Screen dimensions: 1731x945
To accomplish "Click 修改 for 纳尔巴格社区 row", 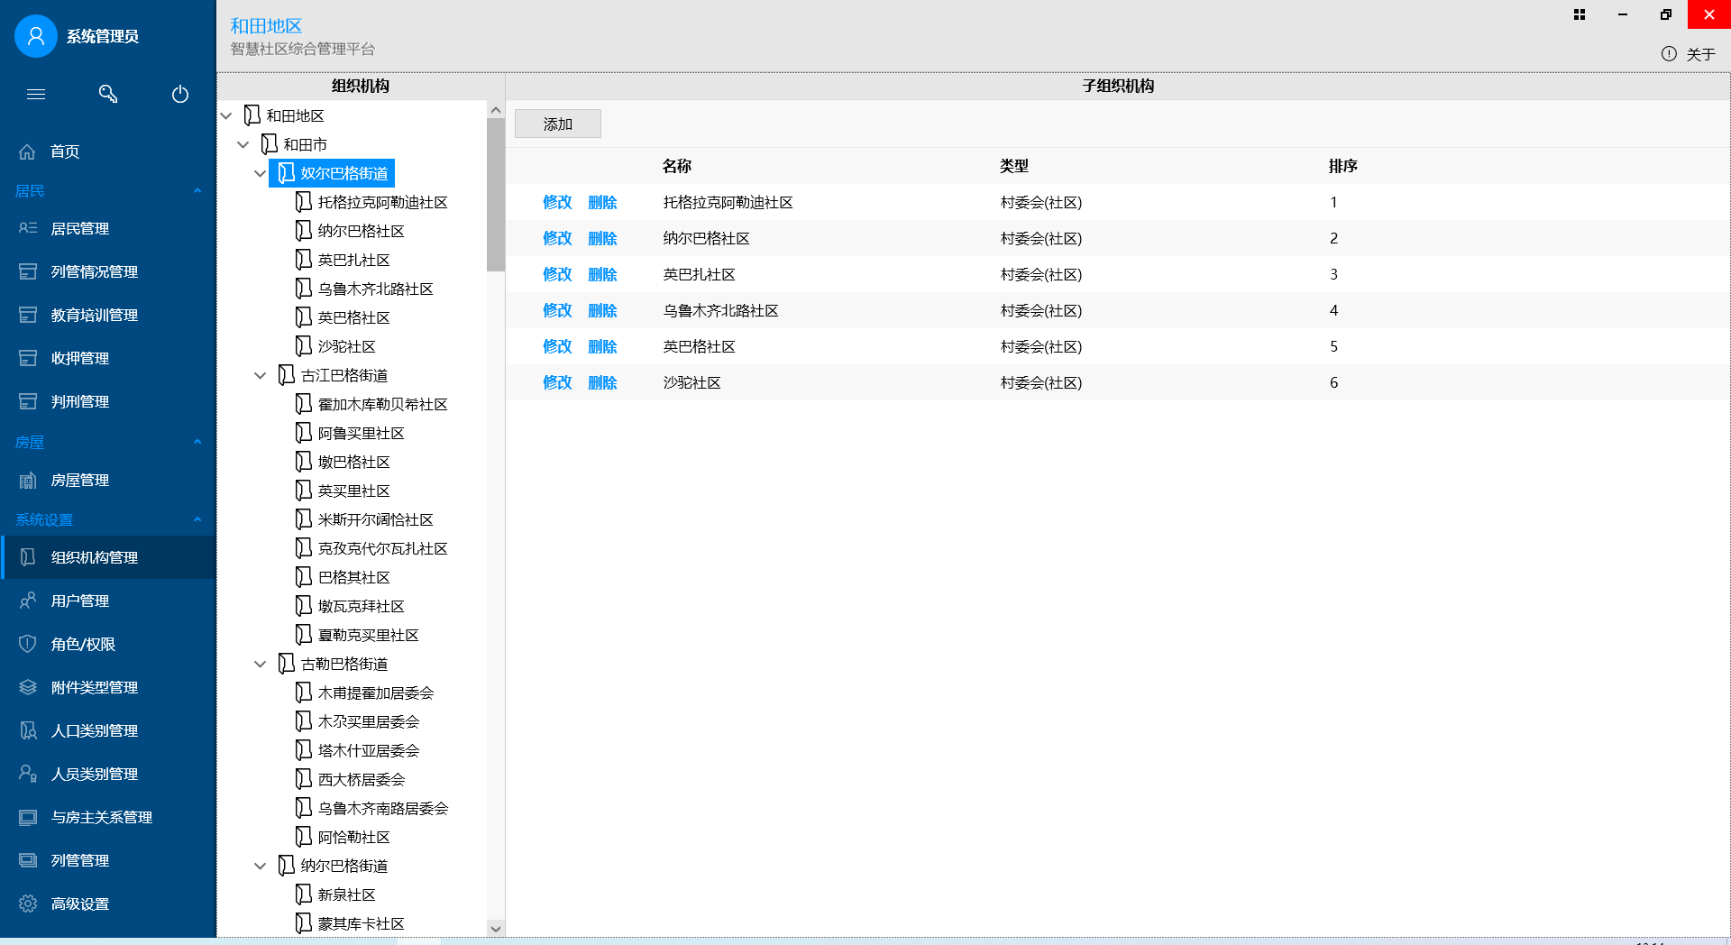I will click(557, 238).
